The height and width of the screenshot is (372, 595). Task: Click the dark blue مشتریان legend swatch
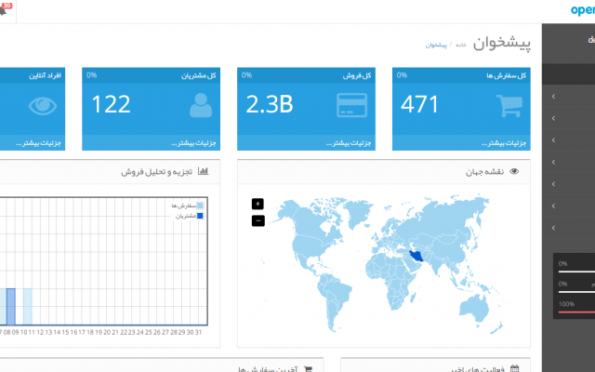(200, 216)
